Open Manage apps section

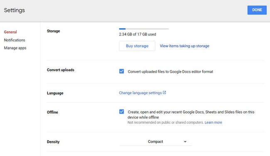(x=15, y=48)
